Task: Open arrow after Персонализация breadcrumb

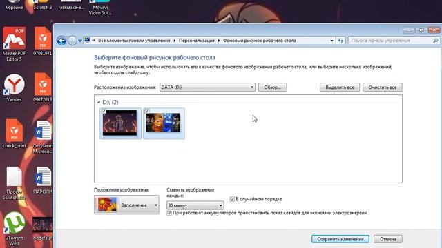Action: point(219,41)
